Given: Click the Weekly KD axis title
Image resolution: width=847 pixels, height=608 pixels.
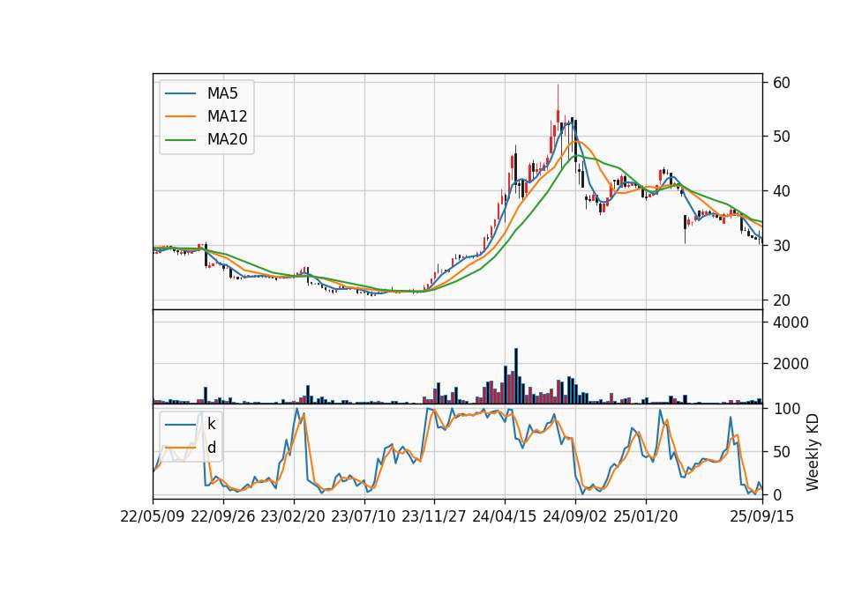Looking at the screenshot, I should (813, 452).
